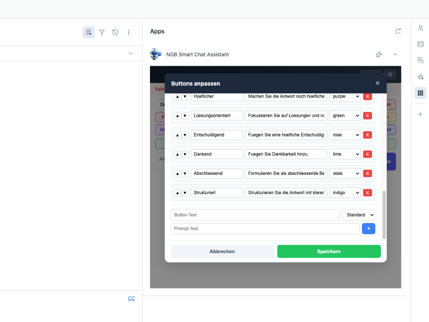Move the Dankend row up with the arrow
429x322 pixels.
click(x=177, y=154)
